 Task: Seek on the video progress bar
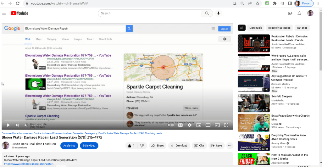(118, 120)
